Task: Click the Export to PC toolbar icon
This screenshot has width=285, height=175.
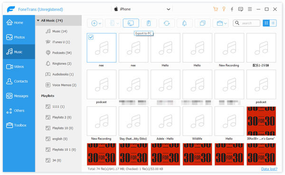Action: (131, 23)
